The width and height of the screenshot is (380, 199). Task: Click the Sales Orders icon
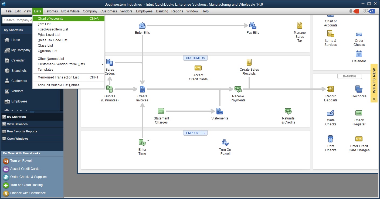pos(110,62)
